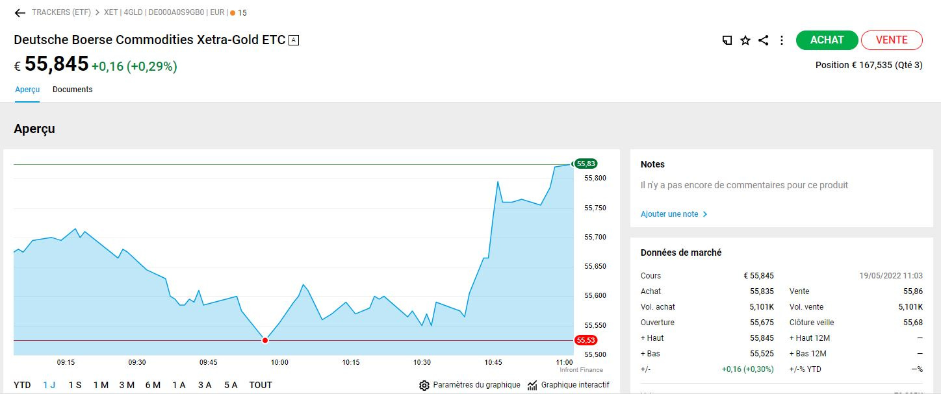
Task: Select the 3 M chart period
Action: (x=127, y=385)
